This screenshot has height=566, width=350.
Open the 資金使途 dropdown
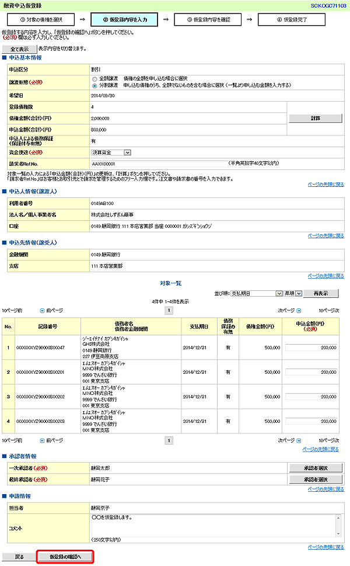point(110,152)
